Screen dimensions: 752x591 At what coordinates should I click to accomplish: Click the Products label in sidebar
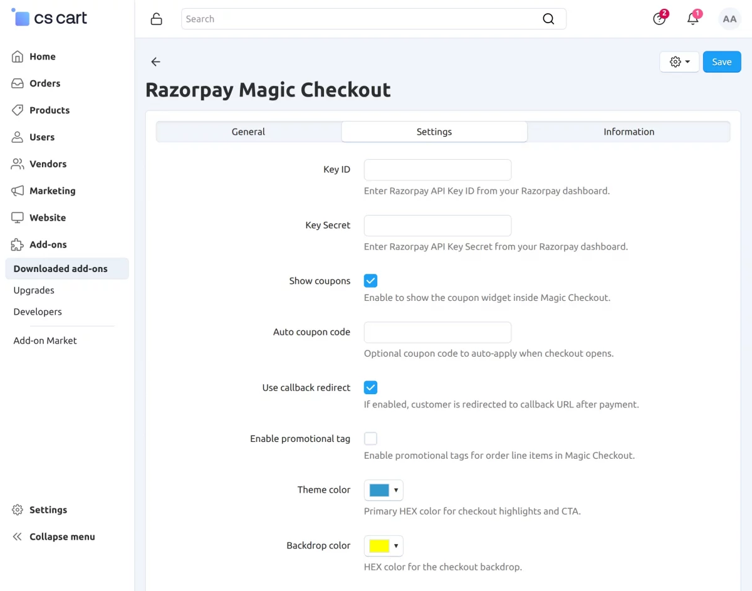click(x=50, y=110)
